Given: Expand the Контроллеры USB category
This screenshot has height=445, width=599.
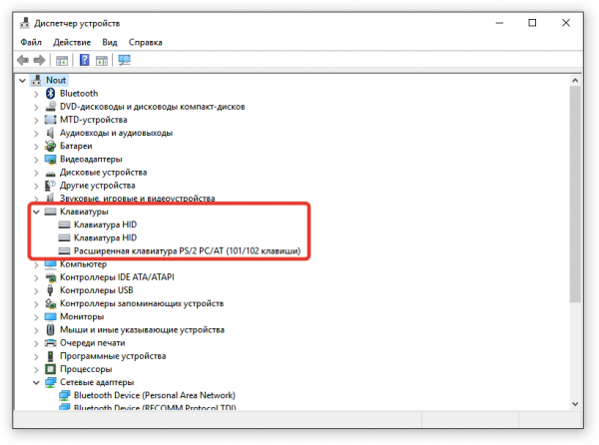Looking at the screenshot, I should tap(36, 290).
